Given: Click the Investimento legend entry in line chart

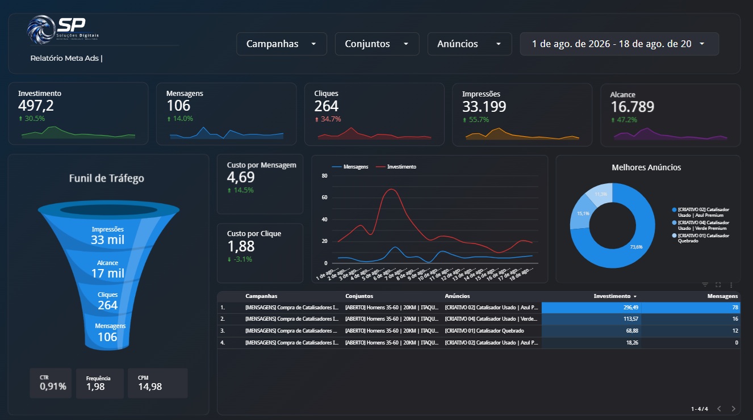Looking at the screenshot, I should click(x=396, y=167).
